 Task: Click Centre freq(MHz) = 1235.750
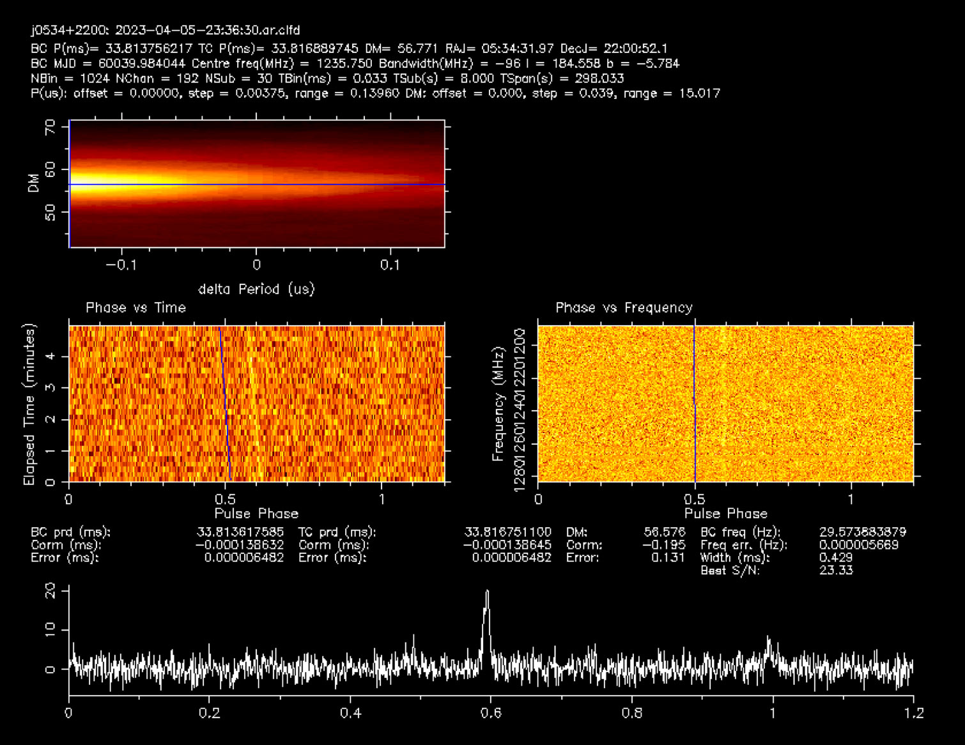(282, 63)
